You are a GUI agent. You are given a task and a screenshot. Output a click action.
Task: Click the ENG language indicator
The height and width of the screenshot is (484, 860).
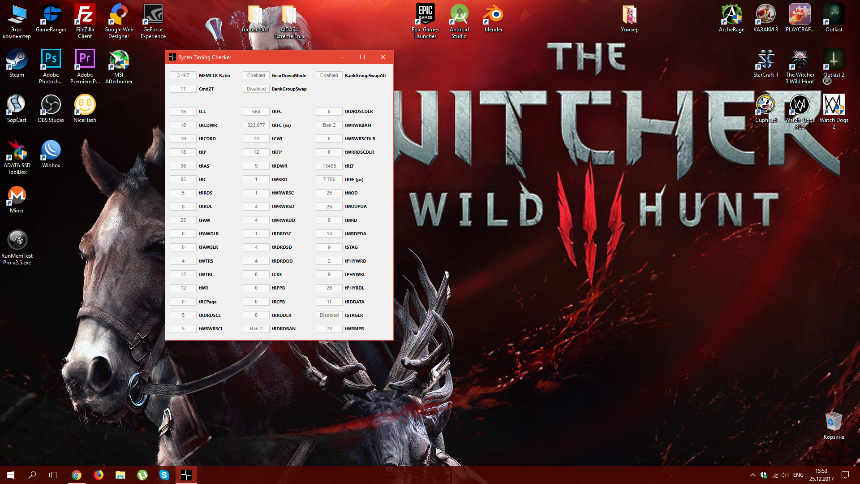point(798,475)
